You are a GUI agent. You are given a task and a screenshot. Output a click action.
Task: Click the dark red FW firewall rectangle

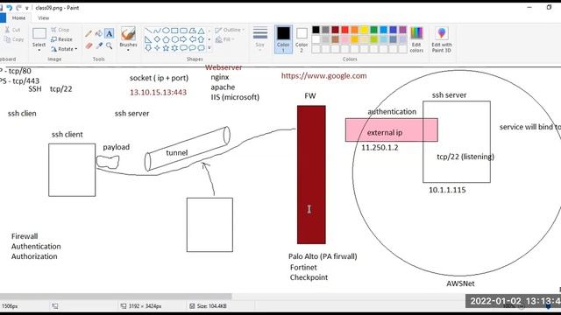coord(311,175)
